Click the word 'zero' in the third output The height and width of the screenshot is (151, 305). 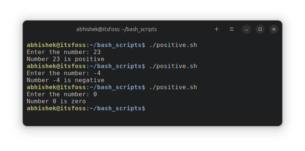click(x=79, y=101)
